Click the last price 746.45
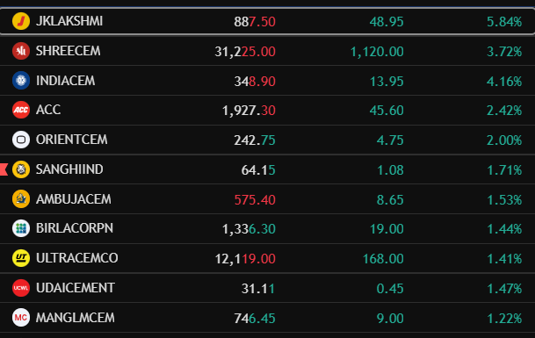 [255, 319]
